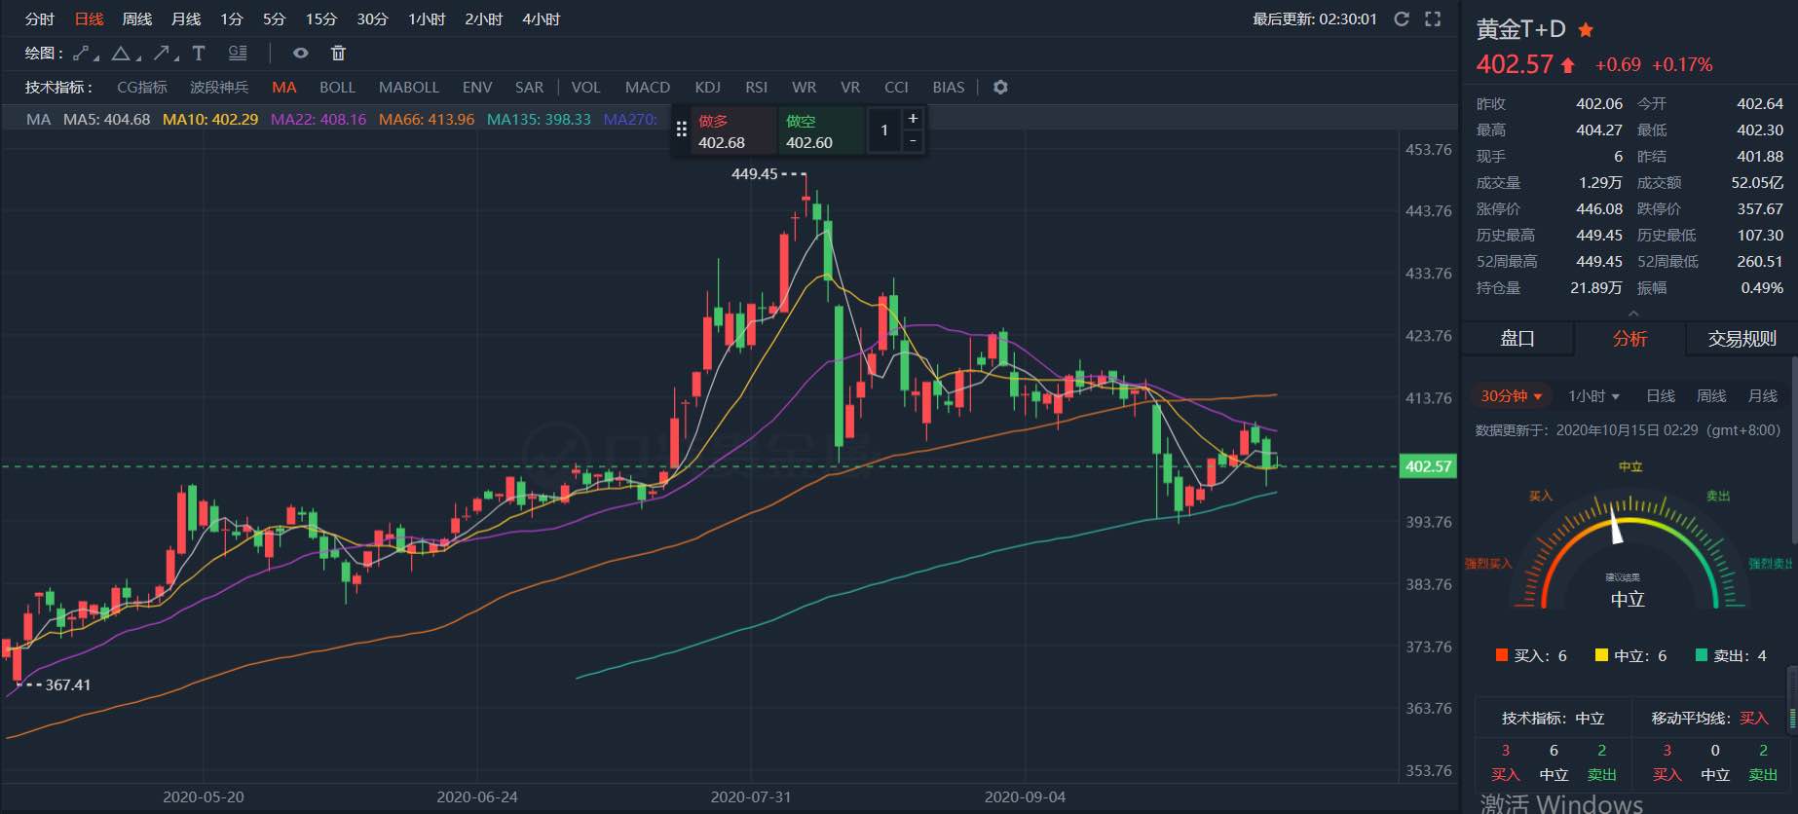Click the MA10: 402.29 legend value
Viewport: 1798px width, 814px height.
coord(210,120)
